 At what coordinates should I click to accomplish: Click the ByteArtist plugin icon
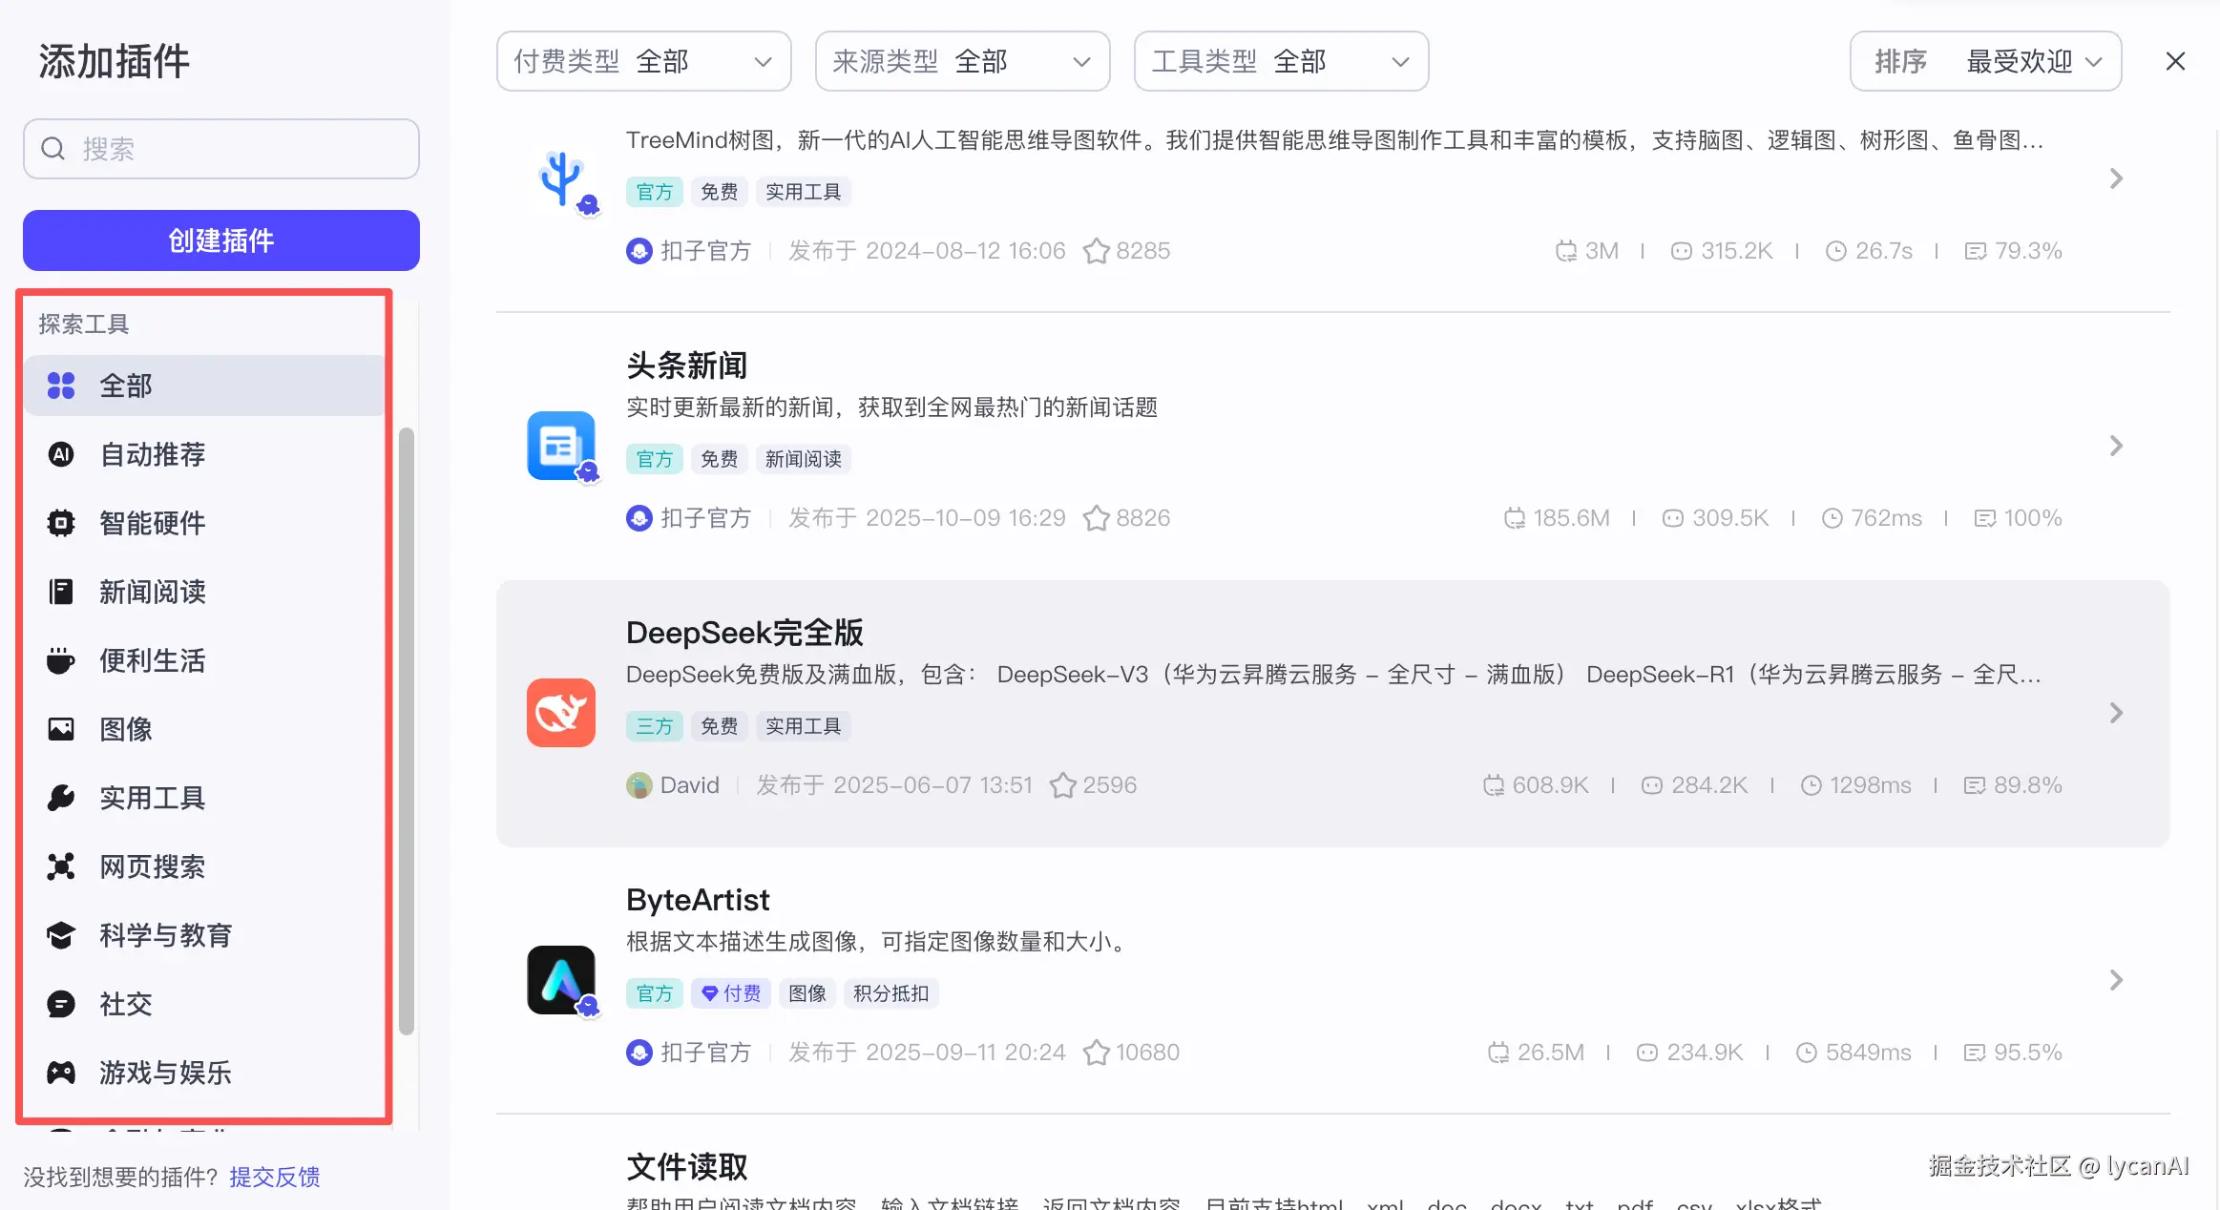(561, 980)
